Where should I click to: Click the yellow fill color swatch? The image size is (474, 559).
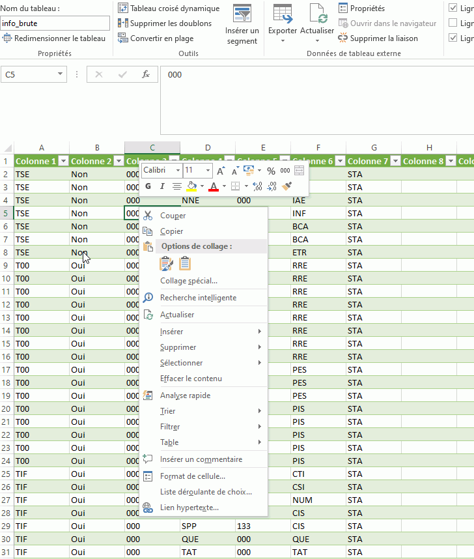[191, 186]
